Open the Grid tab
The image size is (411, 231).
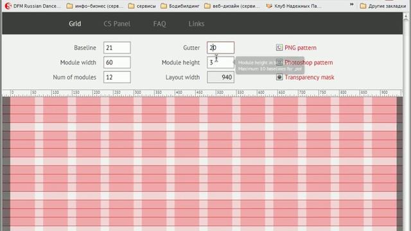pyautogui.click(x=74, y=24)
